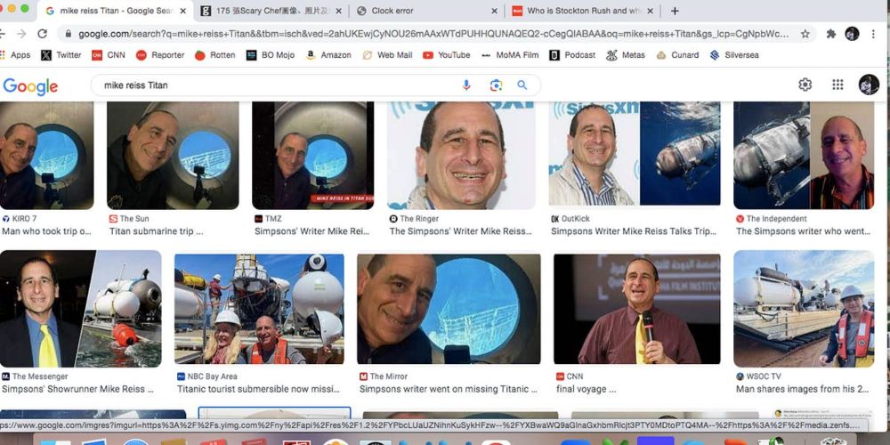890x445 pixels.
Task: Open 'Simpsons Writer Mike Reiss Talks Trip...' link
Action: tap(634, 231)
